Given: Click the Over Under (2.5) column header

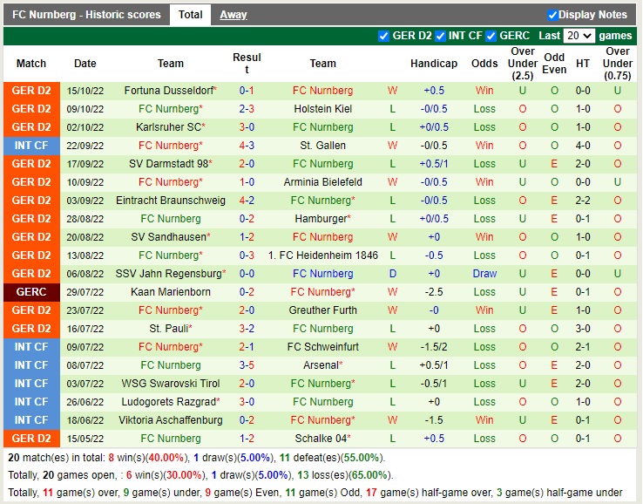Looking at the screenshot, I should 523,64.
